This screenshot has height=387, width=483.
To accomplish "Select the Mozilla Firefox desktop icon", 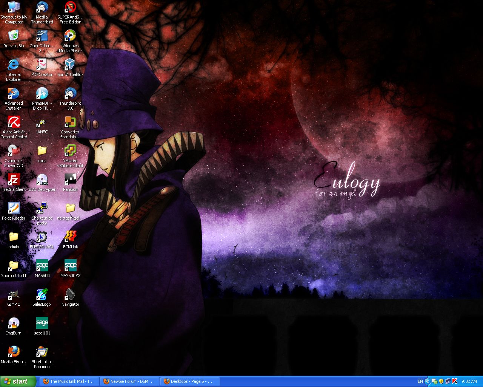I will [14, 355].
